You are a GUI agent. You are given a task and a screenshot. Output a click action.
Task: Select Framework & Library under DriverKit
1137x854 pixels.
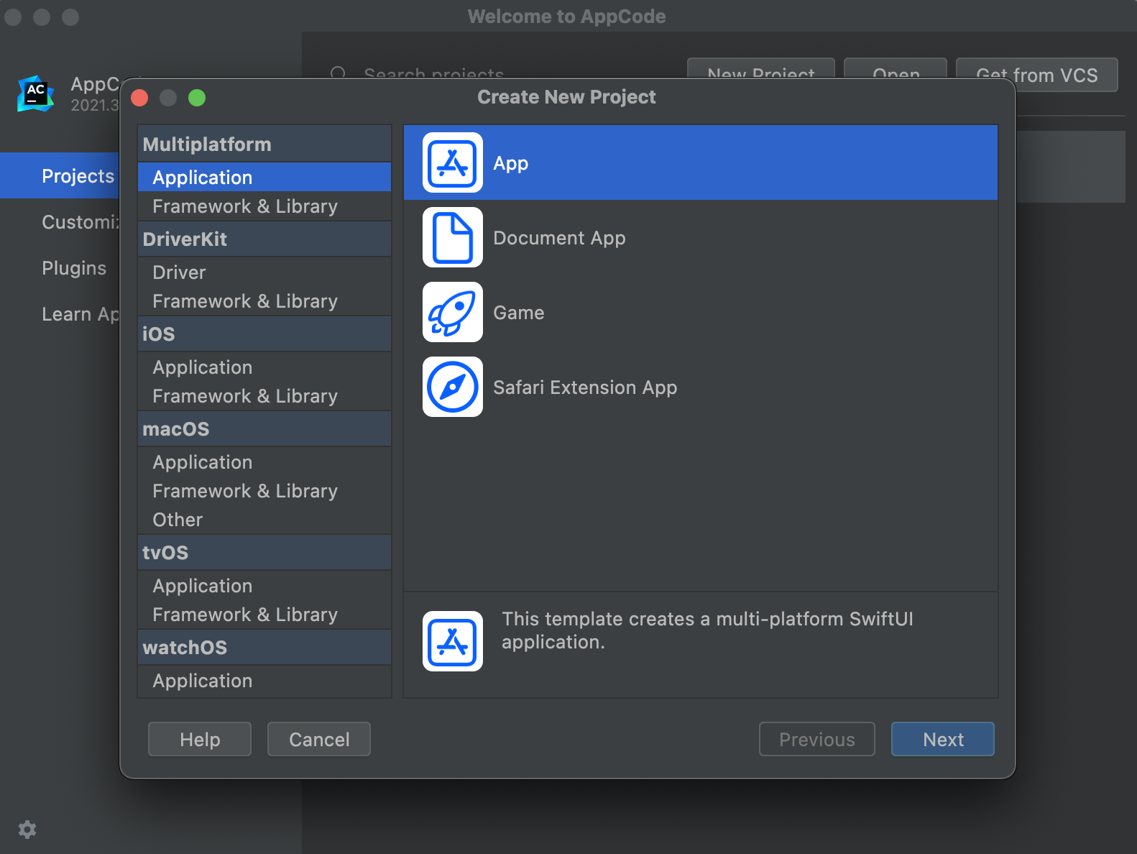[x=264, y=300]
